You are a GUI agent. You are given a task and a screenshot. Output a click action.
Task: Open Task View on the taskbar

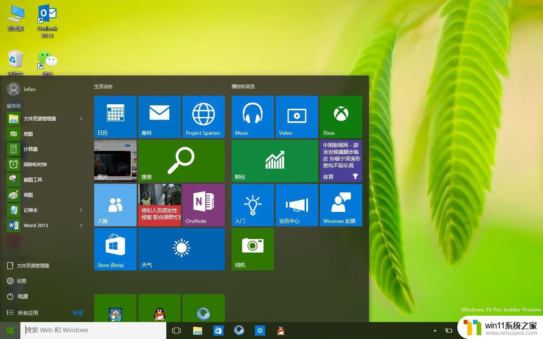coord(176,331)
